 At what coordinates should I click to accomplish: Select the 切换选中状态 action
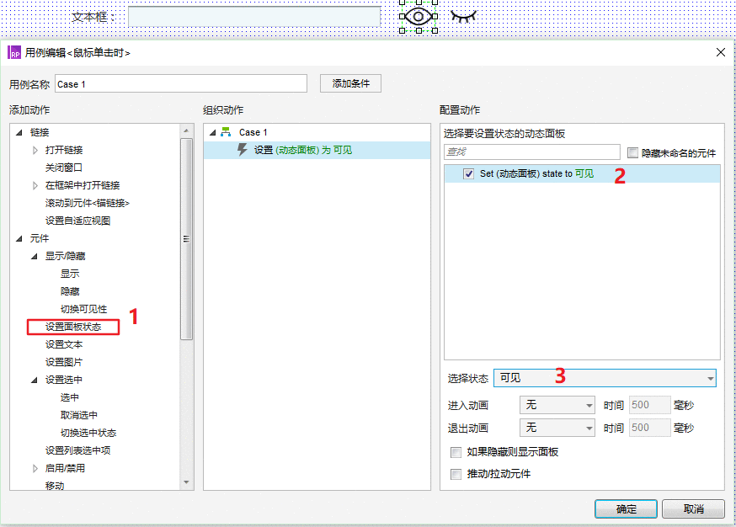(x=88, y=433)
